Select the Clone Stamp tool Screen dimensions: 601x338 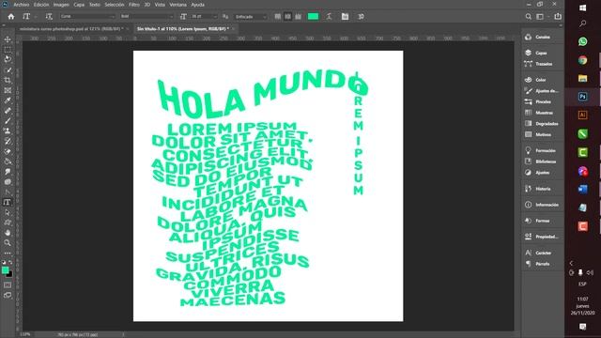8,131
